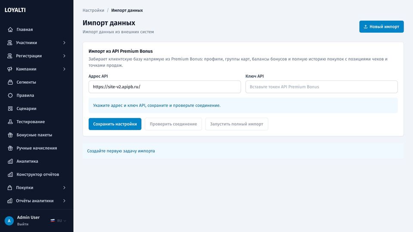Expand the Регистрации submenu chevron

64,56
